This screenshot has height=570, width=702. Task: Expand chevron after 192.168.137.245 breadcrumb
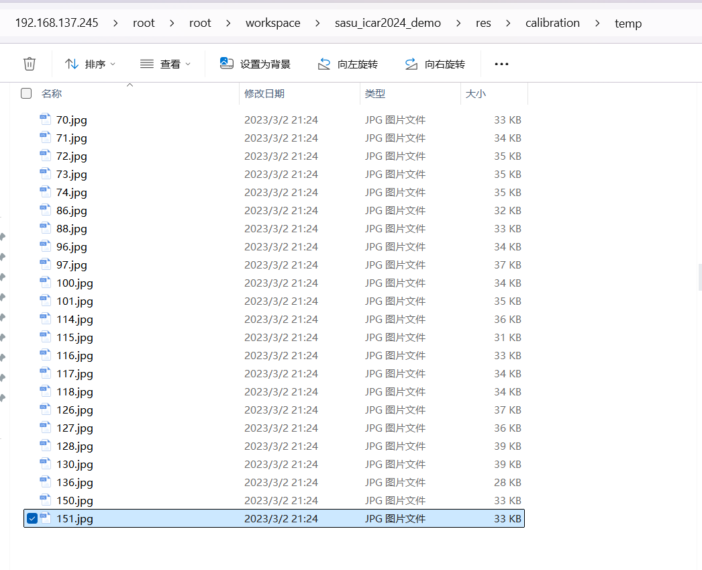click(x=115, y=23)
